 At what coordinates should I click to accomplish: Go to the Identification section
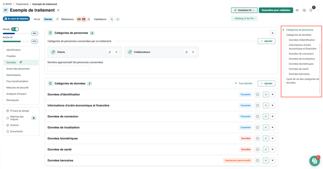pyautogui.click(x=14, y=50)
